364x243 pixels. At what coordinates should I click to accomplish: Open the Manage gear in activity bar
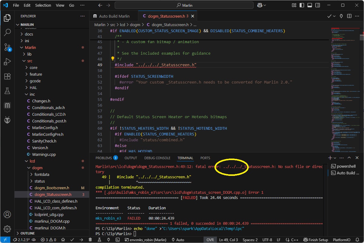(7, 229)
